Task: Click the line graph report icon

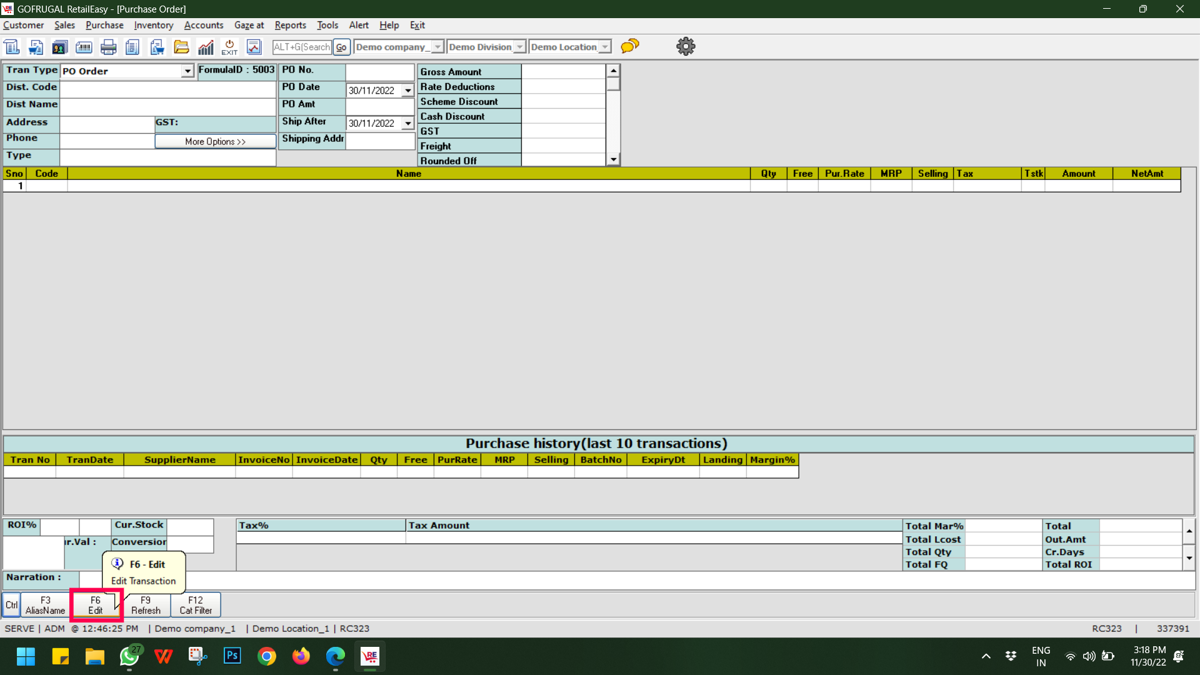Action: tap(254, 47)
